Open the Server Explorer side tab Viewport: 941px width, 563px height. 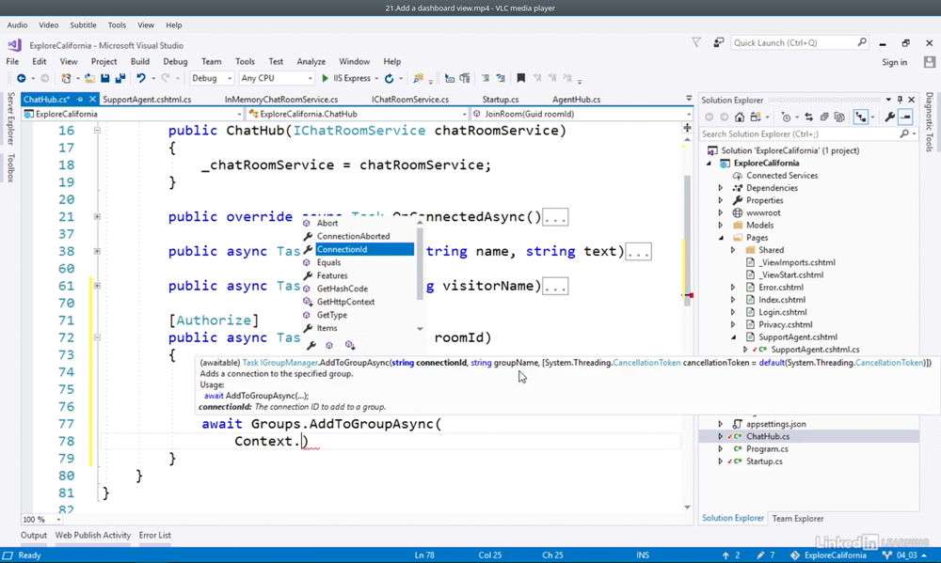point(10,118)
